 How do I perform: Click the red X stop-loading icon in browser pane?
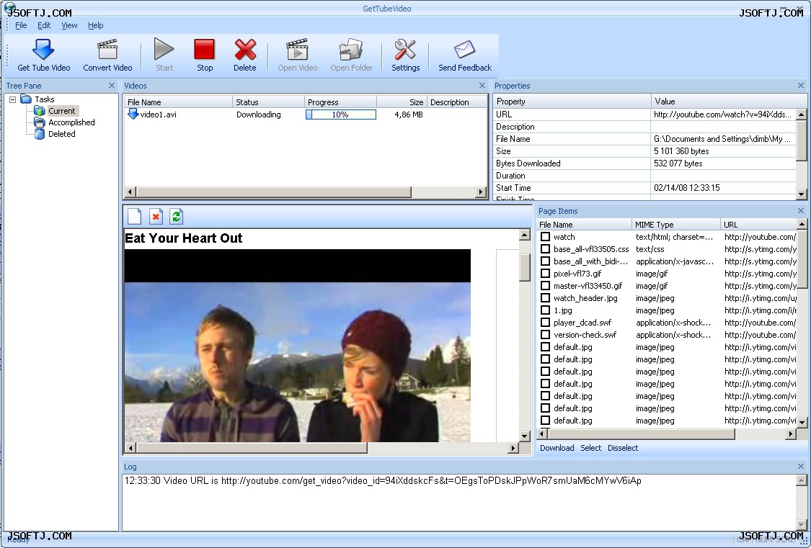(x=156, y=217)
